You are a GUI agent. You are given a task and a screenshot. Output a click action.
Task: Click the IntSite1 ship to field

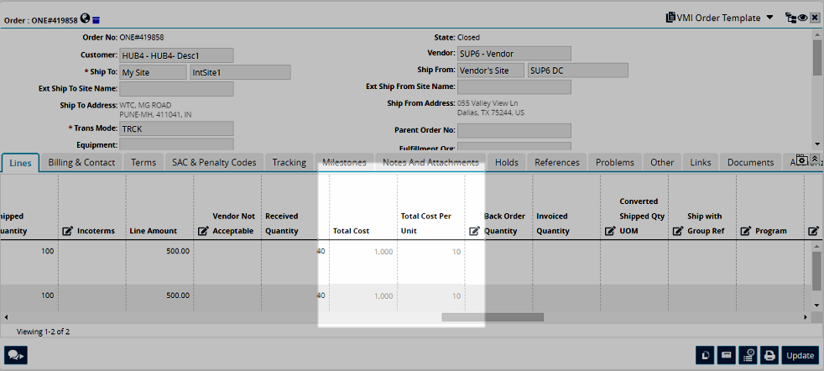click(x=240, y=72)
